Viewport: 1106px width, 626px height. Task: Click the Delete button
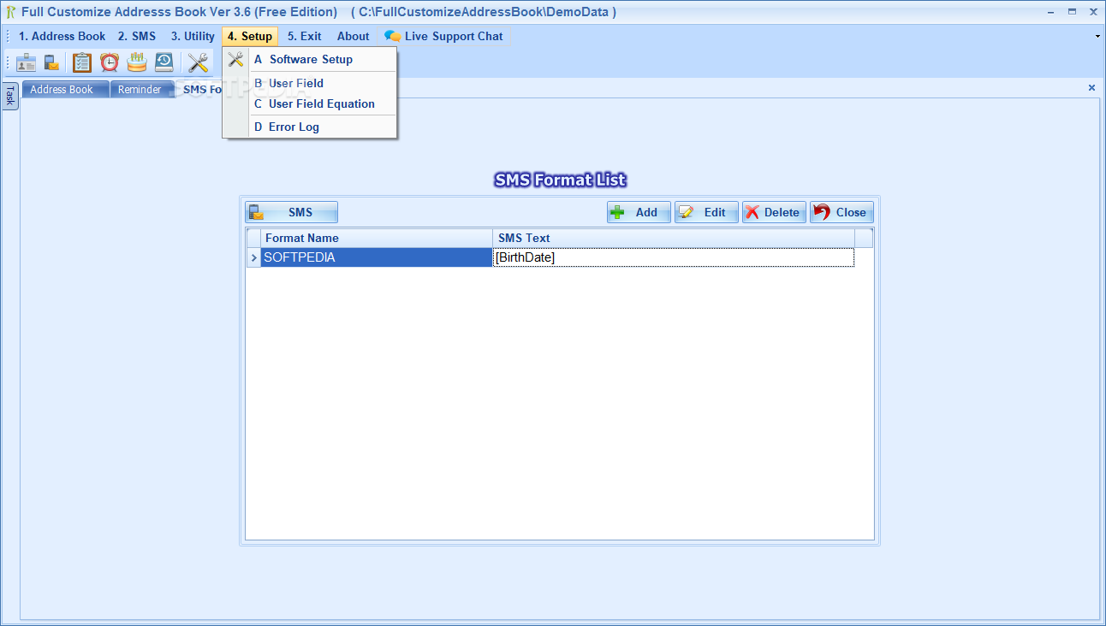click(774, 212)
